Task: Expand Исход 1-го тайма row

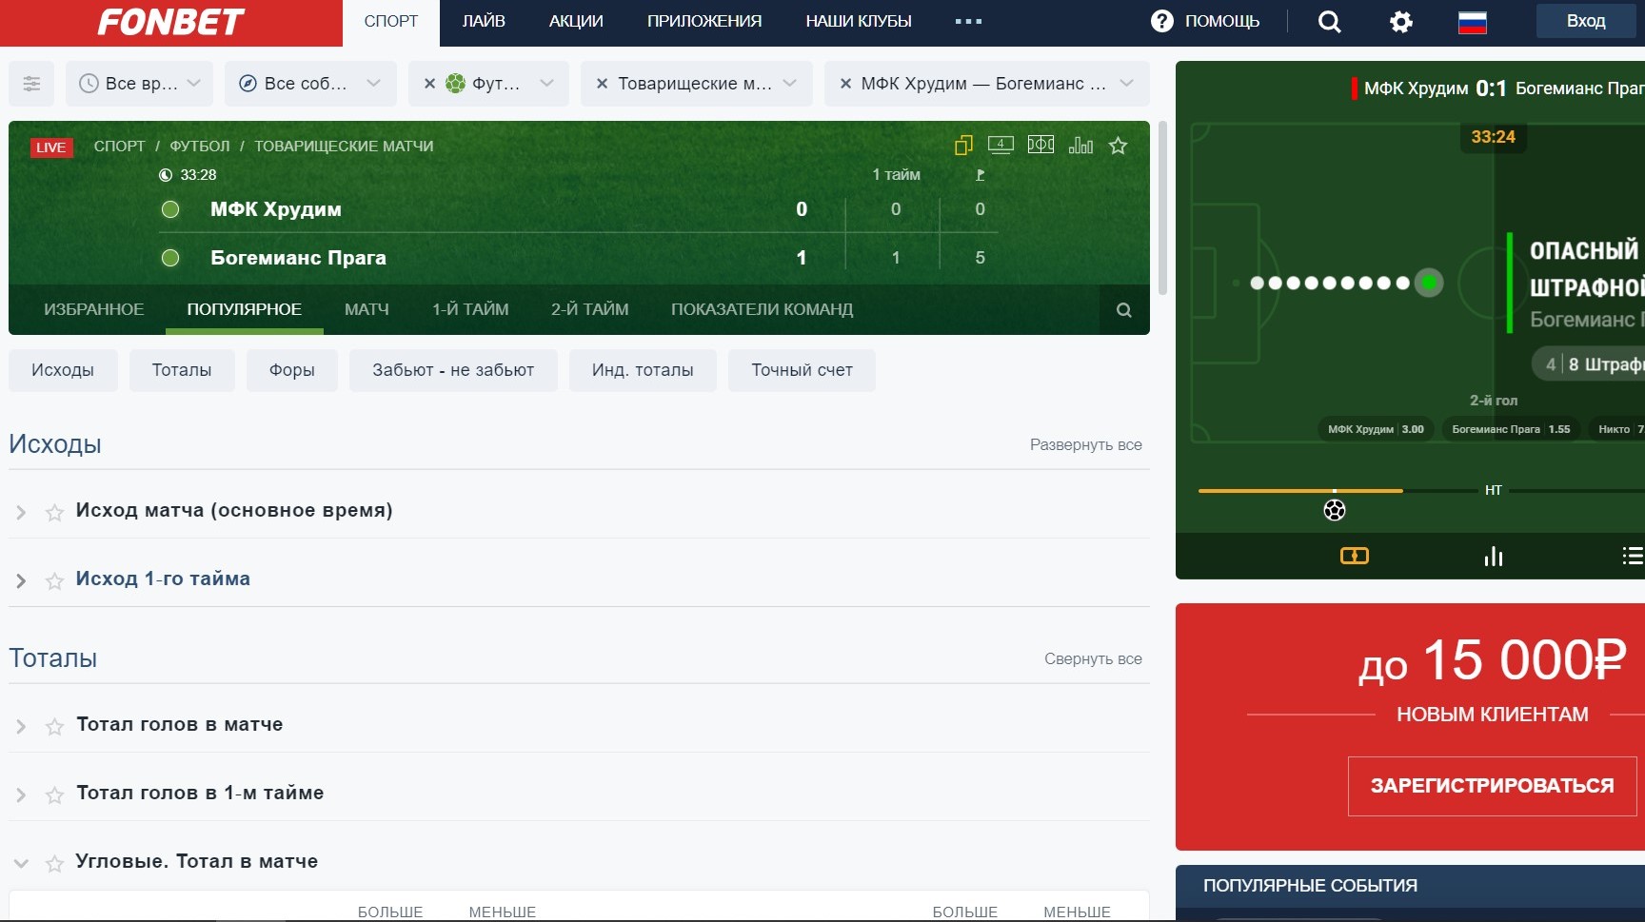Action: tap(21, 580)
